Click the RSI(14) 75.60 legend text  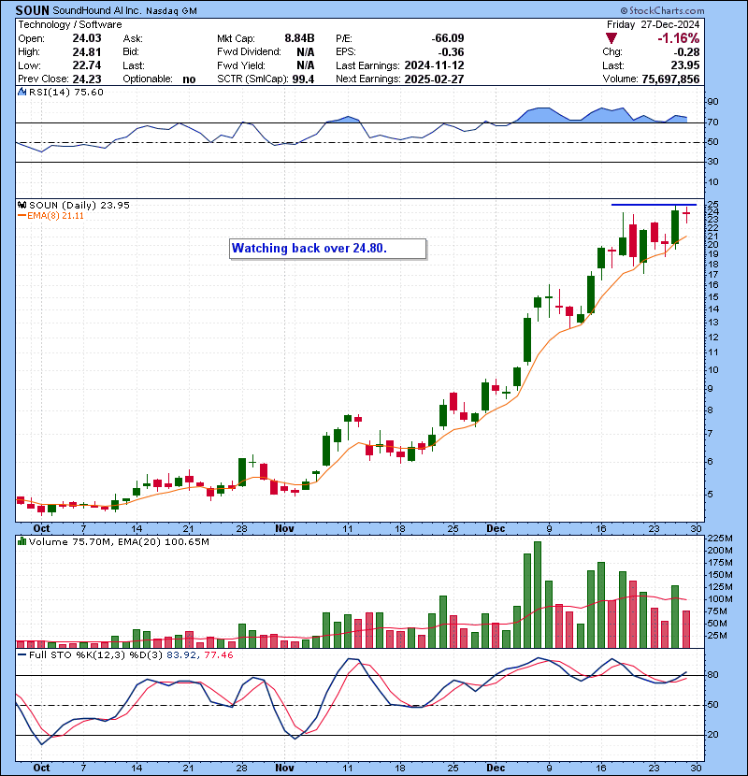click(x=66, y=92)
